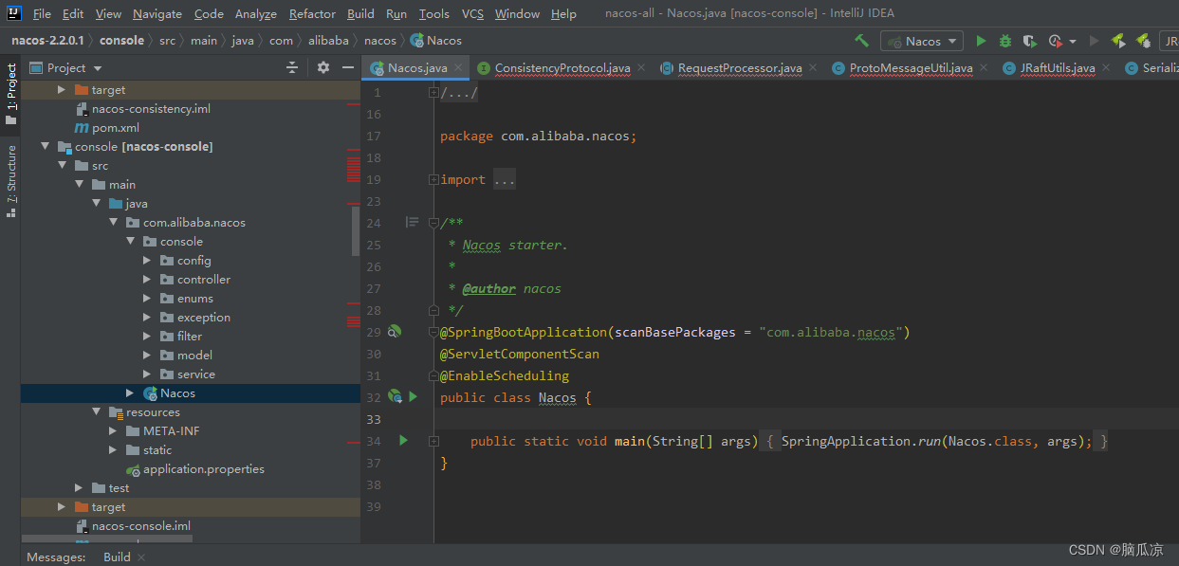Expand the folded import block on line 19
This screenshot has width=1179, height=566.
(433, 179)
